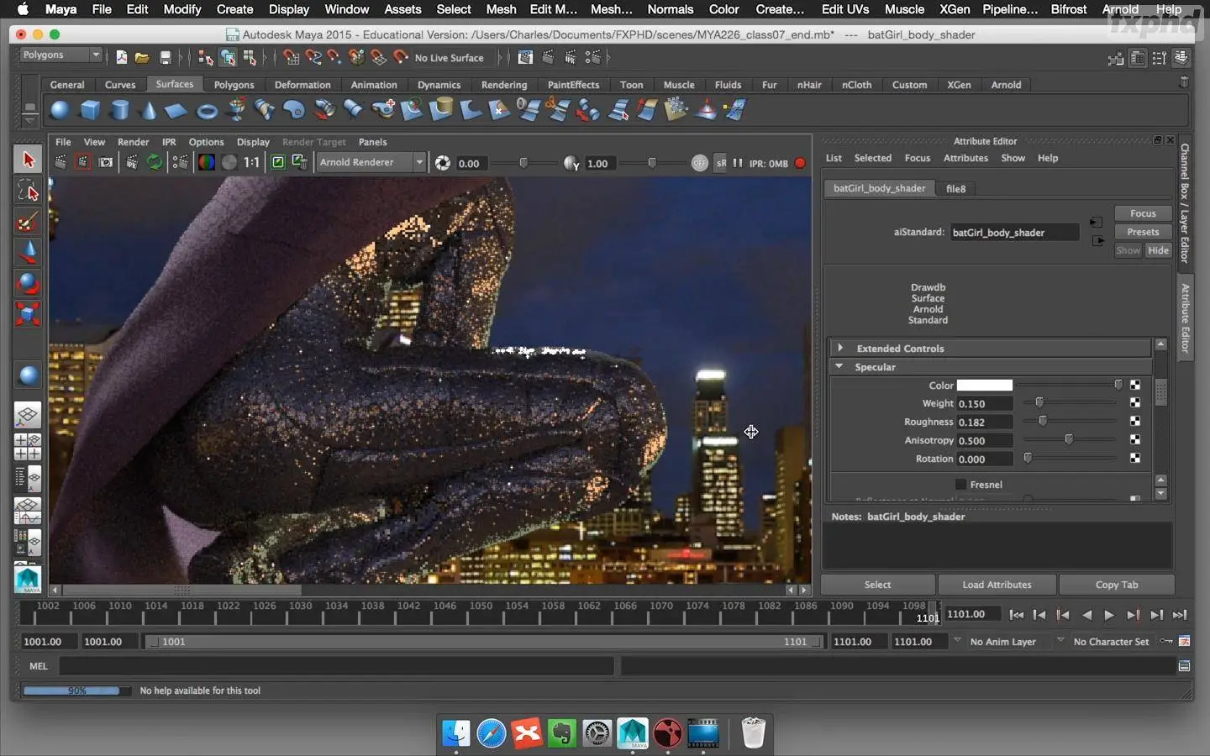Click the cube primitive shelf icon
The image size is (1210, 756).
(x=90, y=110)
